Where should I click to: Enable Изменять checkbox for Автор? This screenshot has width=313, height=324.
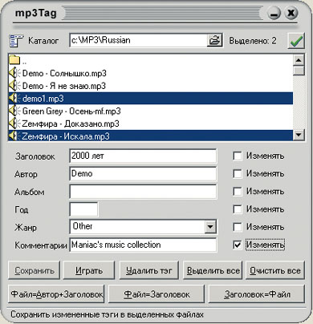click(238, 174)
